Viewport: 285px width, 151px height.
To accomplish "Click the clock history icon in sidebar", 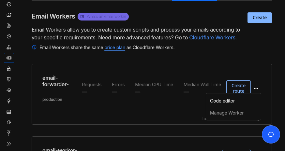I will [9, 4].
